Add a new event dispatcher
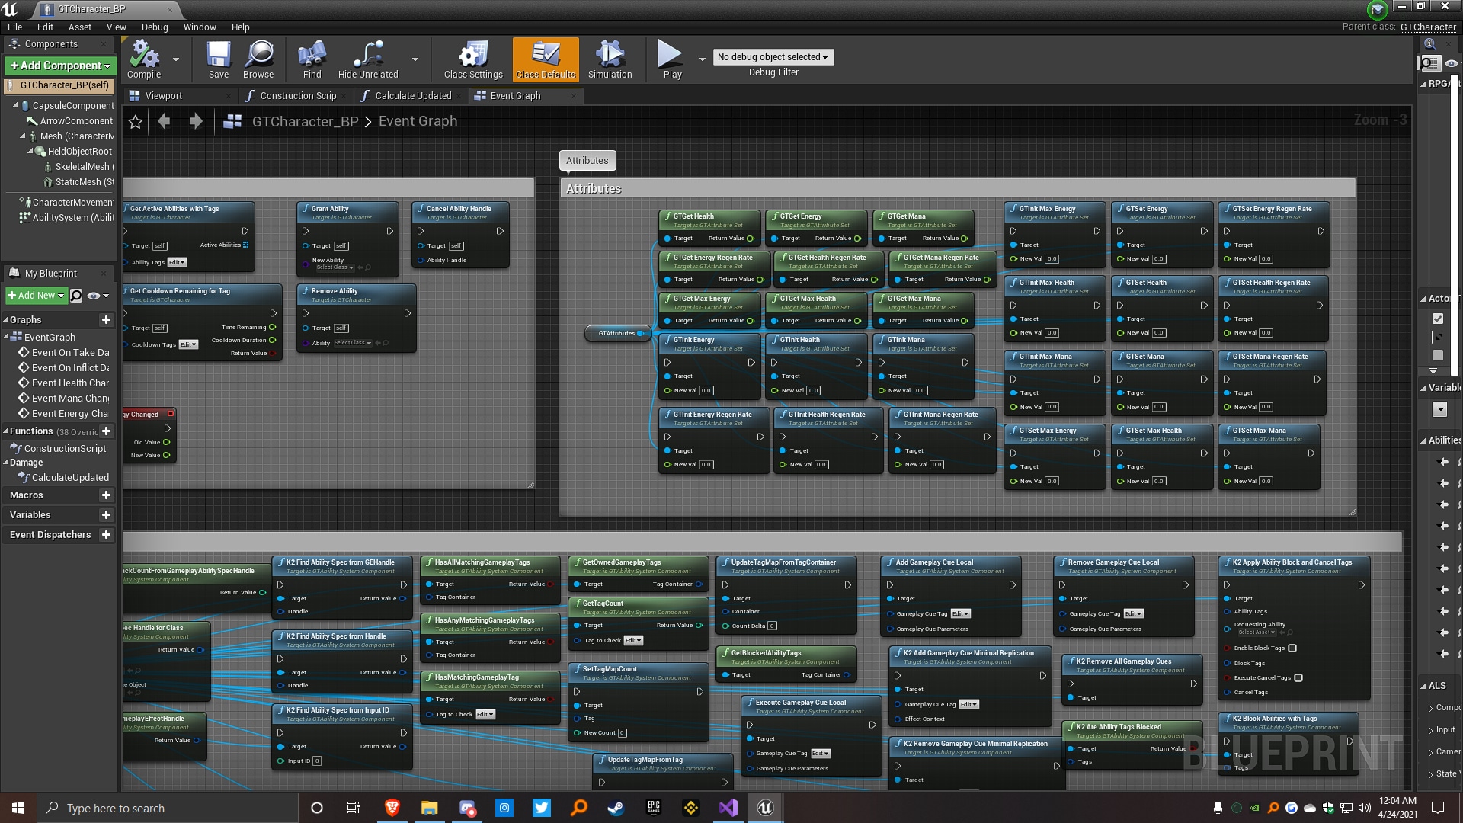Image resolution: width=1463 pixels, height=823 pixels. [107, 535]
